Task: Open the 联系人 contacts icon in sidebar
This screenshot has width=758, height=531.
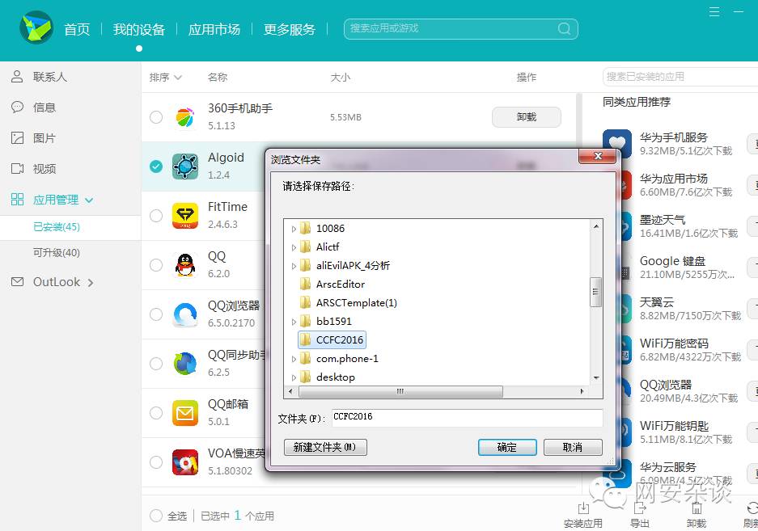Action: [15, 77]
